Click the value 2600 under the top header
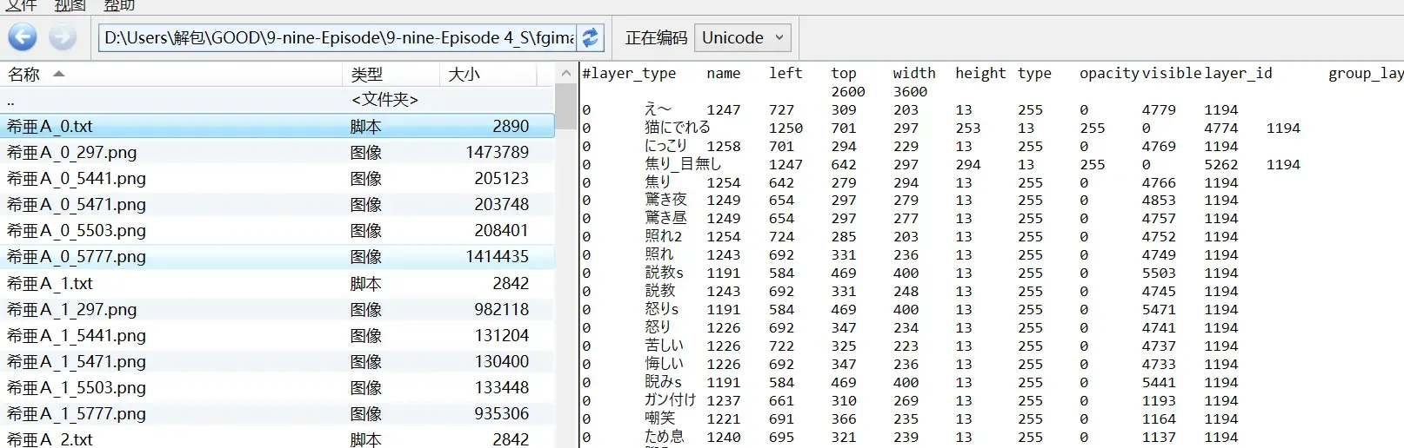 tap(848, 92)
